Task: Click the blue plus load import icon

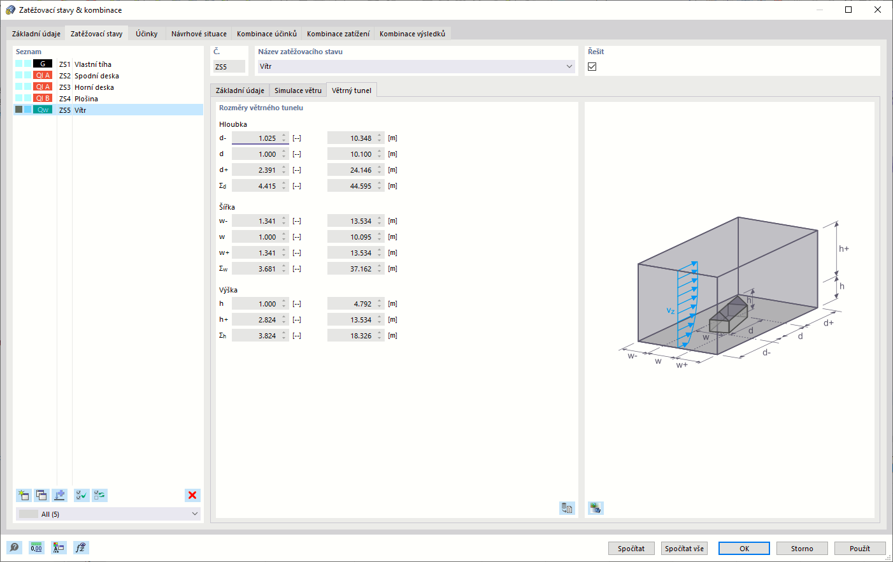Action: coord(59,495)
